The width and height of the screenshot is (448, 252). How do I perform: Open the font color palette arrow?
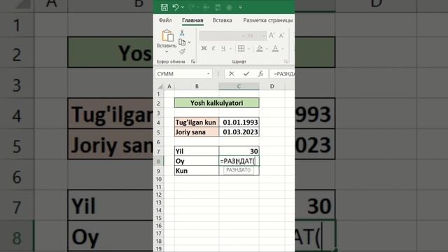point(283,48)
